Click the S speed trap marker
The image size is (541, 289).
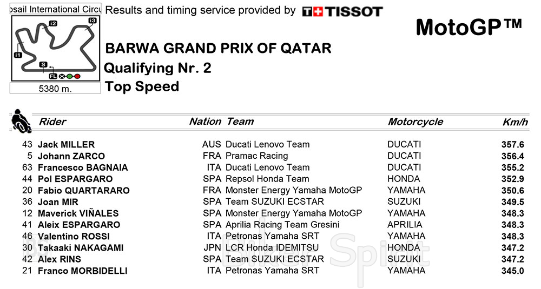pyautogui.click(x=43, y=64)
